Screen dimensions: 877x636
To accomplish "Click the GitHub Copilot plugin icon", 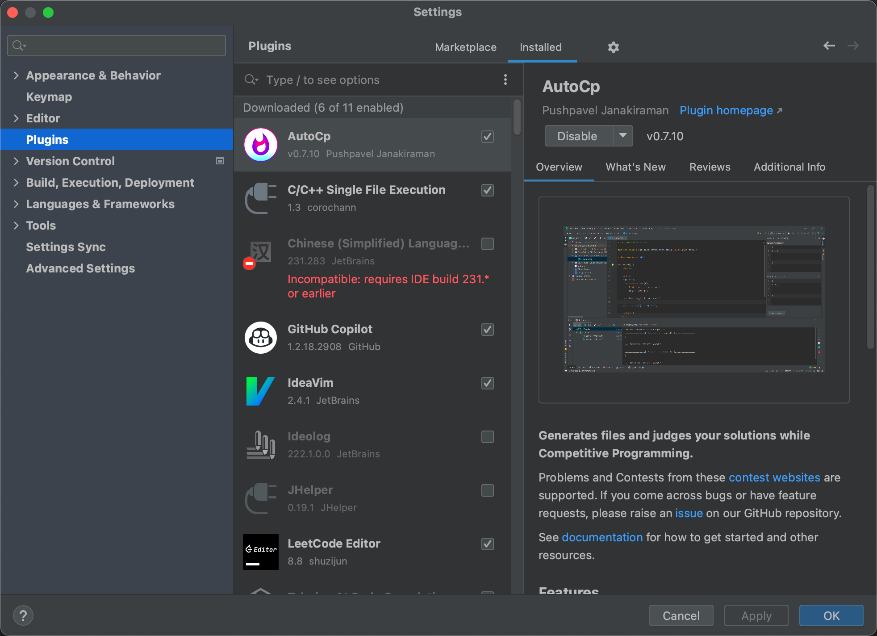I will (x=261, y=338).
